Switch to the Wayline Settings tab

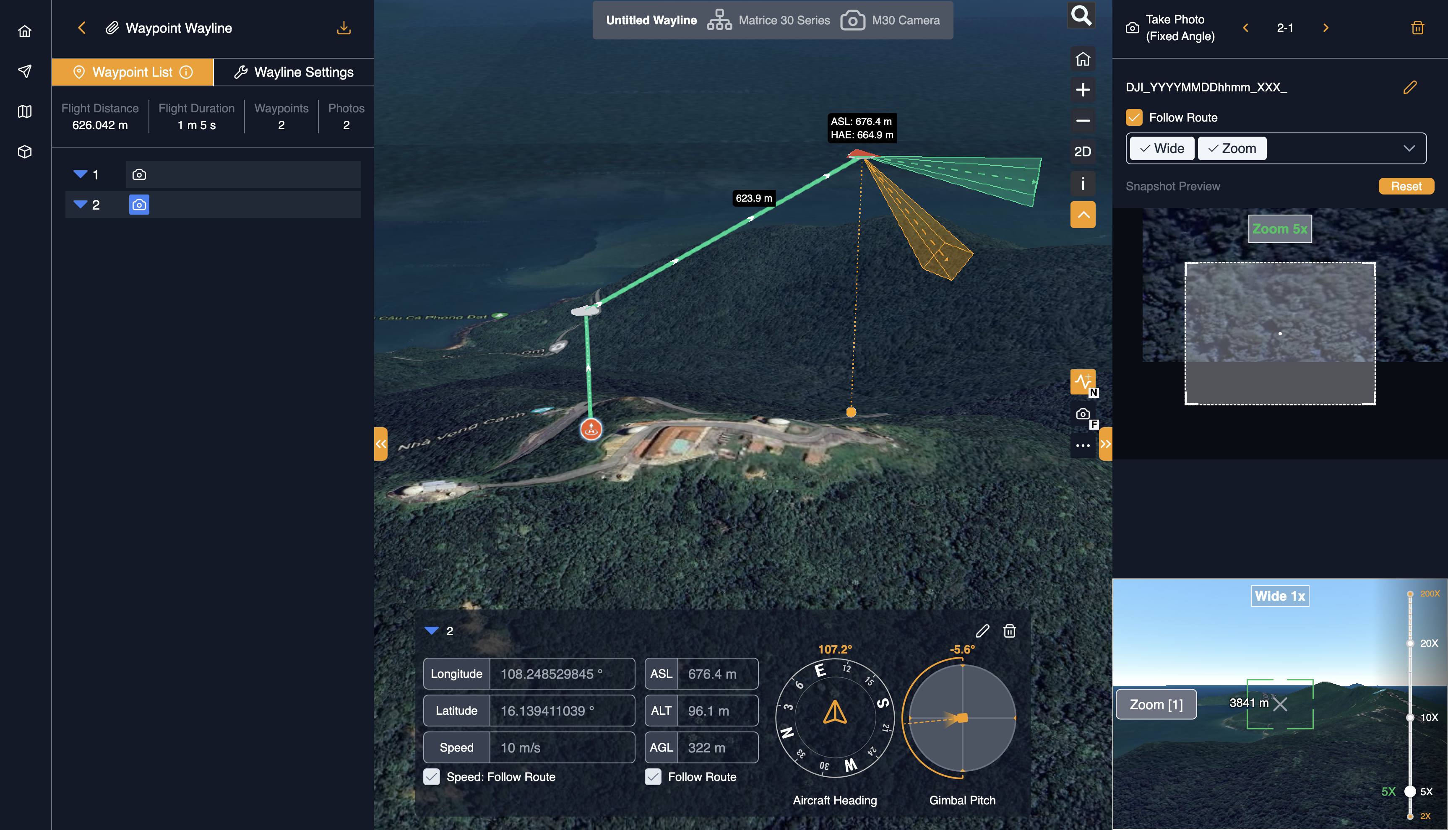pos(294,73)
